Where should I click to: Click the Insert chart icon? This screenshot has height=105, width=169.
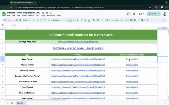[x=135, y=20]
